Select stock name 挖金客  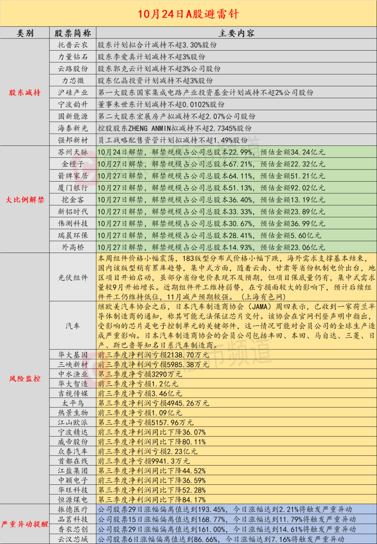73,200
